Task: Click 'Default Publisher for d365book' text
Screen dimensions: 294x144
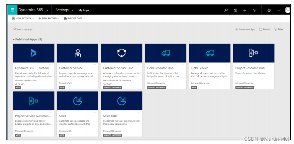Action: tap(117, 81)
